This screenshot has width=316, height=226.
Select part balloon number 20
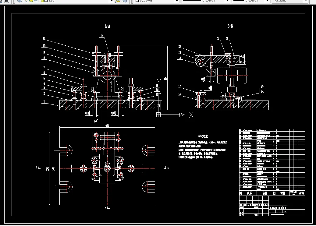click(179, 46)
